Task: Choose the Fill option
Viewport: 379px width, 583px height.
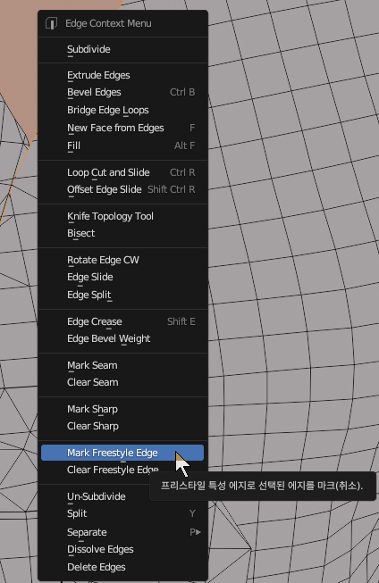Action: (x=122, y=146)
